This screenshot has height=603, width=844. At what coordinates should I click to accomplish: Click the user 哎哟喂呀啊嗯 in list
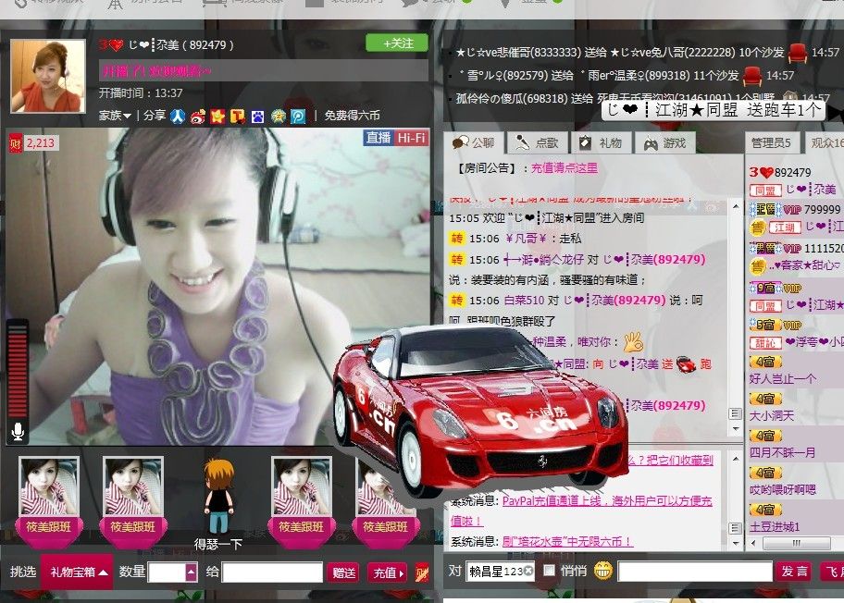click(x=783, y=490)
